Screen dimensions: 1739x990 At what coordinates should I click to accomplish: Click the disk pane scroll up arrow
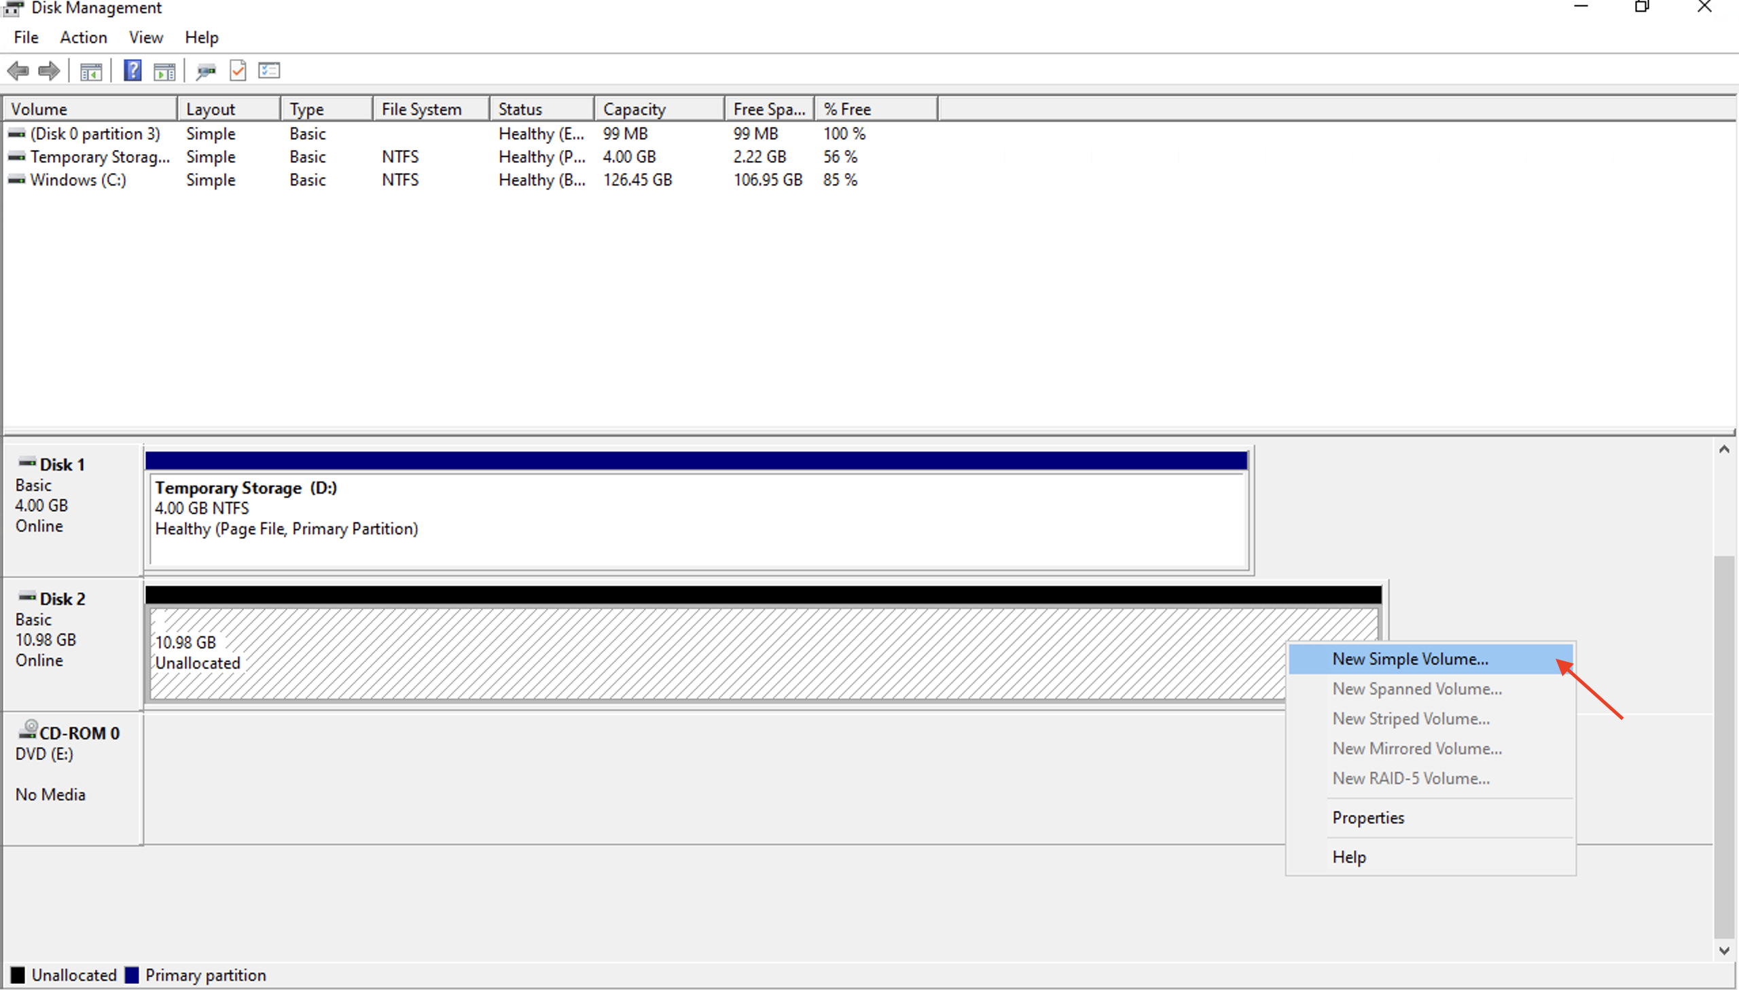(1724, 450)
